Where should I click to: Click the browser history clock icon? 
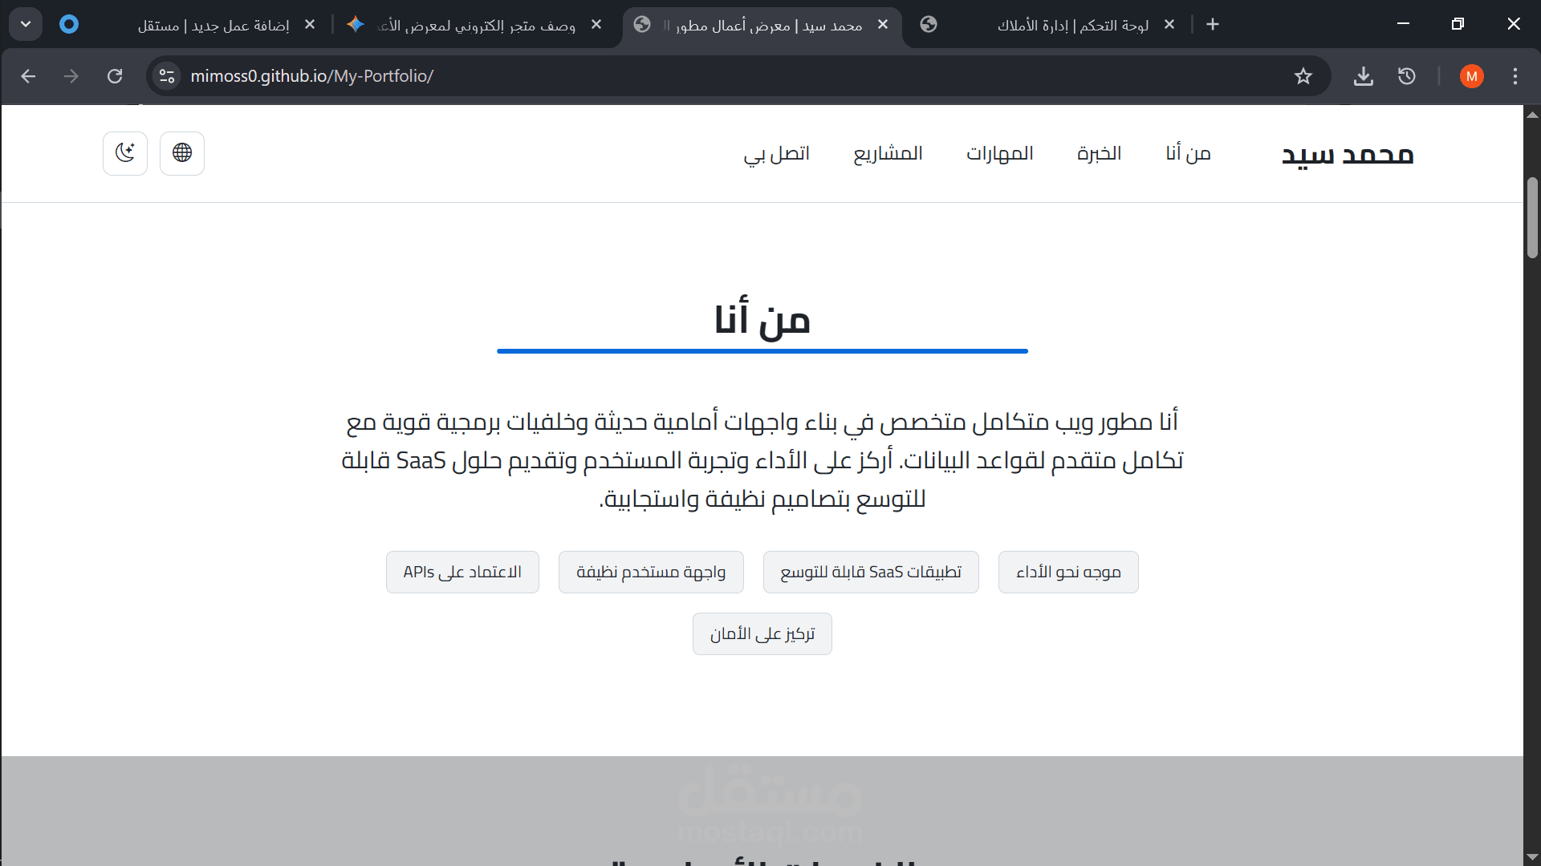coord(1406,76)
